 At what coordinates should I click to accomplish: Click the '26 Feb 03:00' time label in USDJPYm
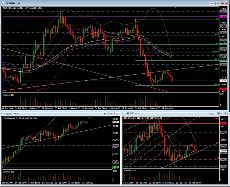pos(88,183)
